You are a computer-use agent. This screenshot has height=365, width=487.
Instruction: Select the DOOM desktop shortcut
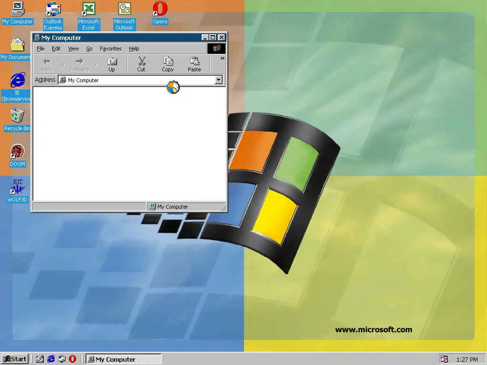[18, 155]
